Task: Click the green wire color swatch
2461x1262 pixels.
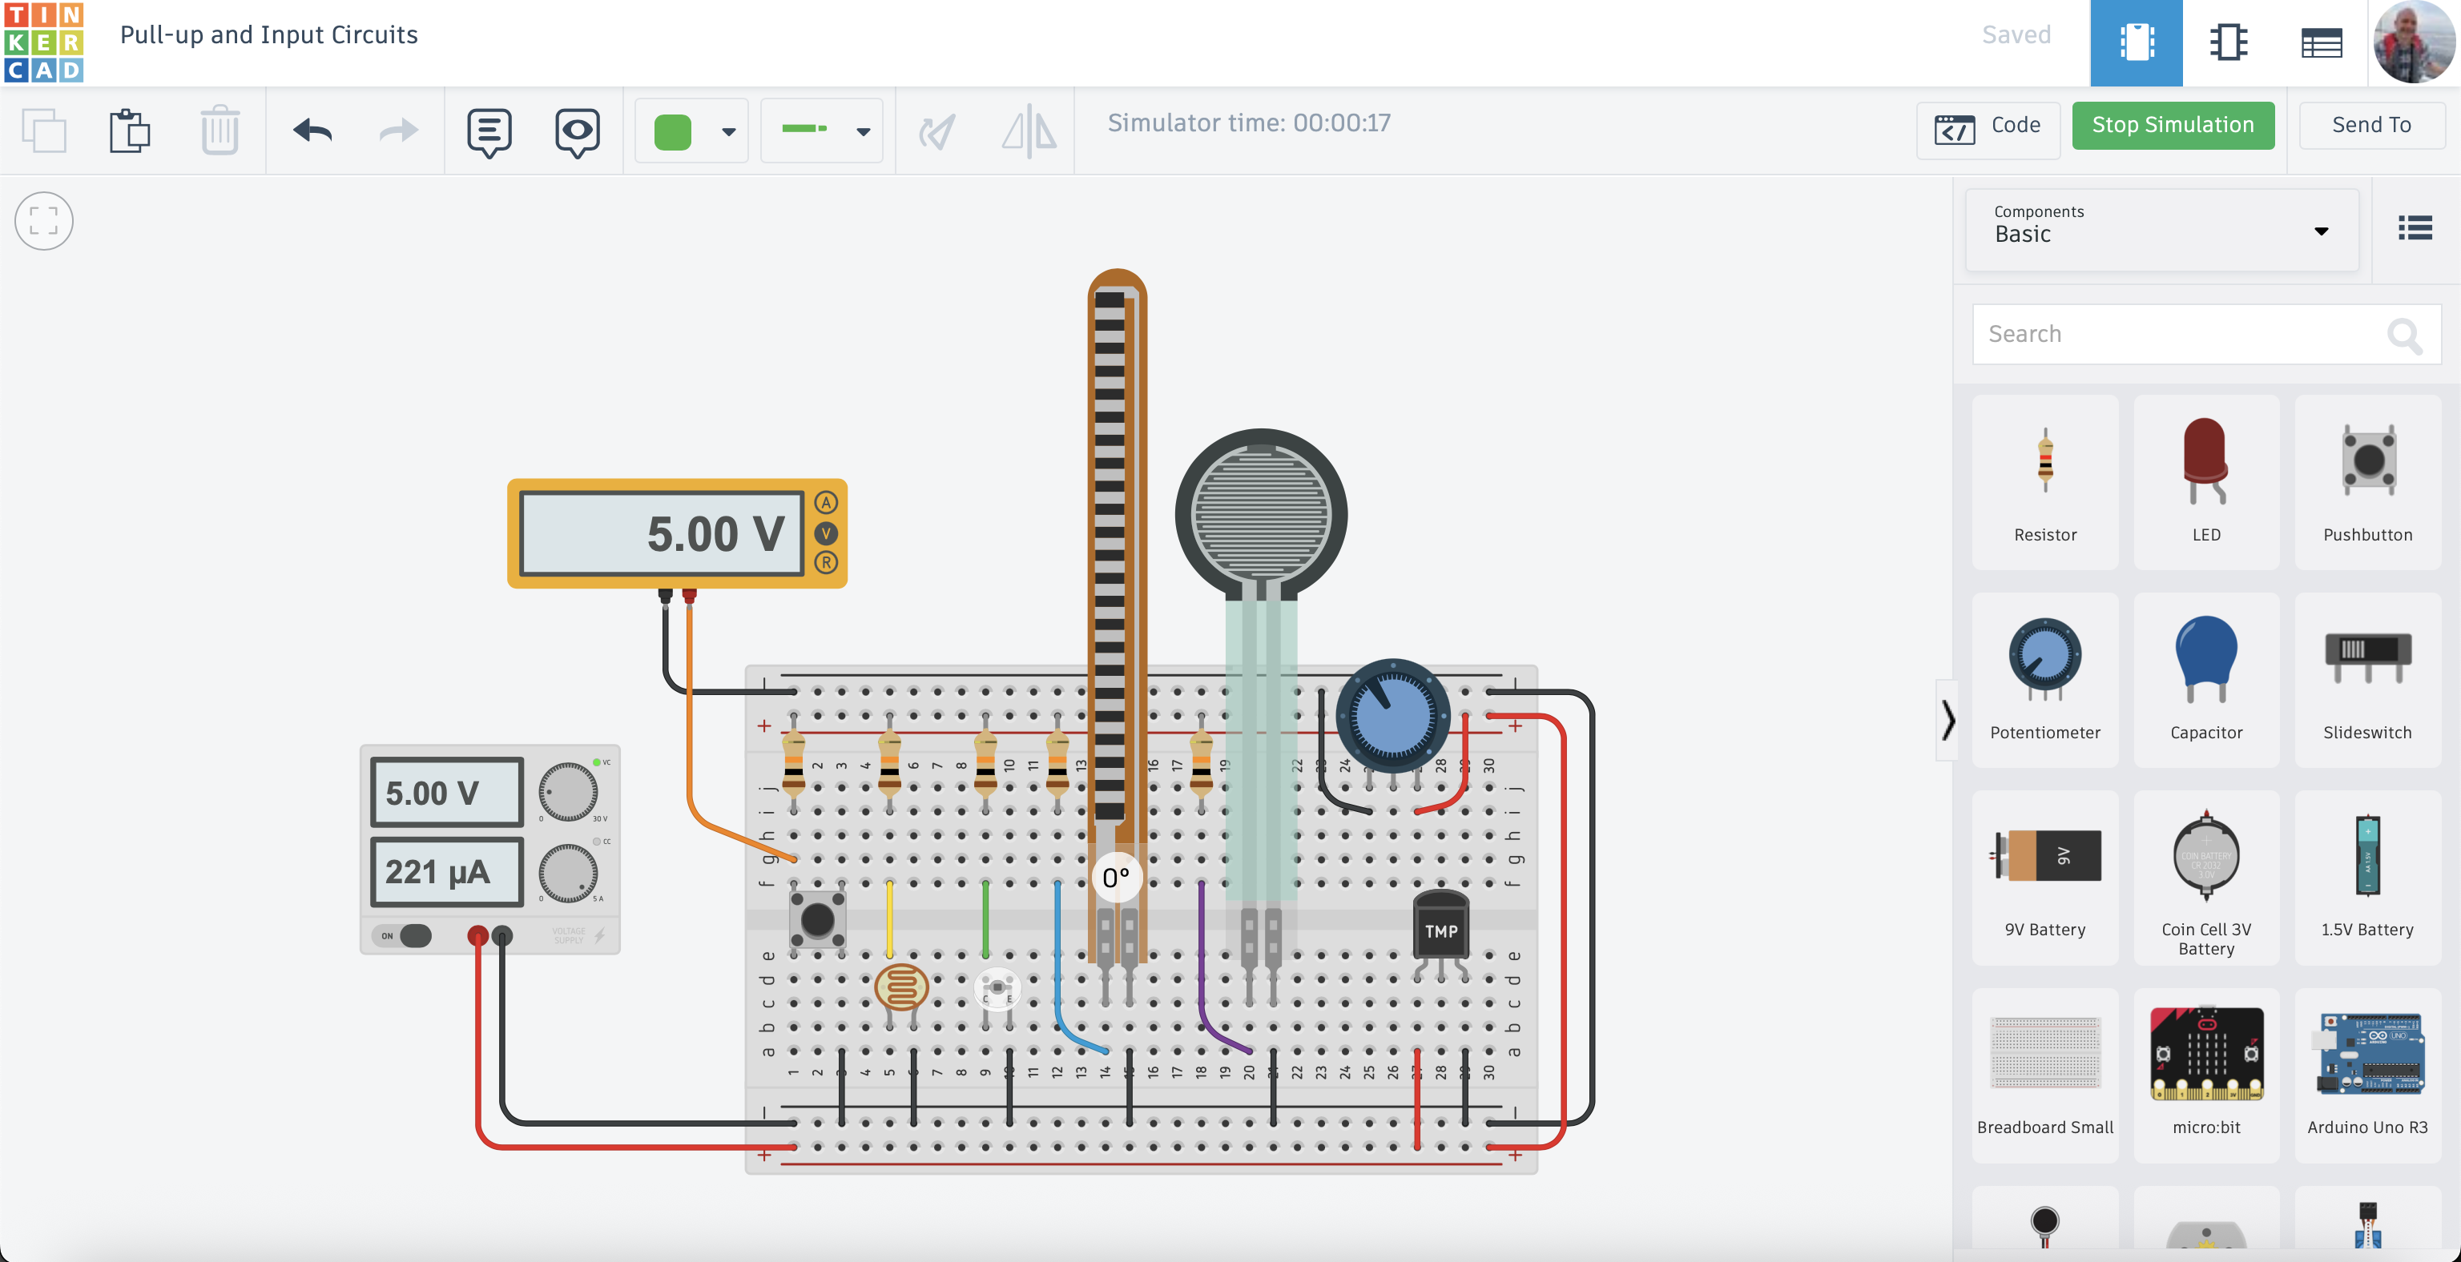Action: [x=673, y=132]
